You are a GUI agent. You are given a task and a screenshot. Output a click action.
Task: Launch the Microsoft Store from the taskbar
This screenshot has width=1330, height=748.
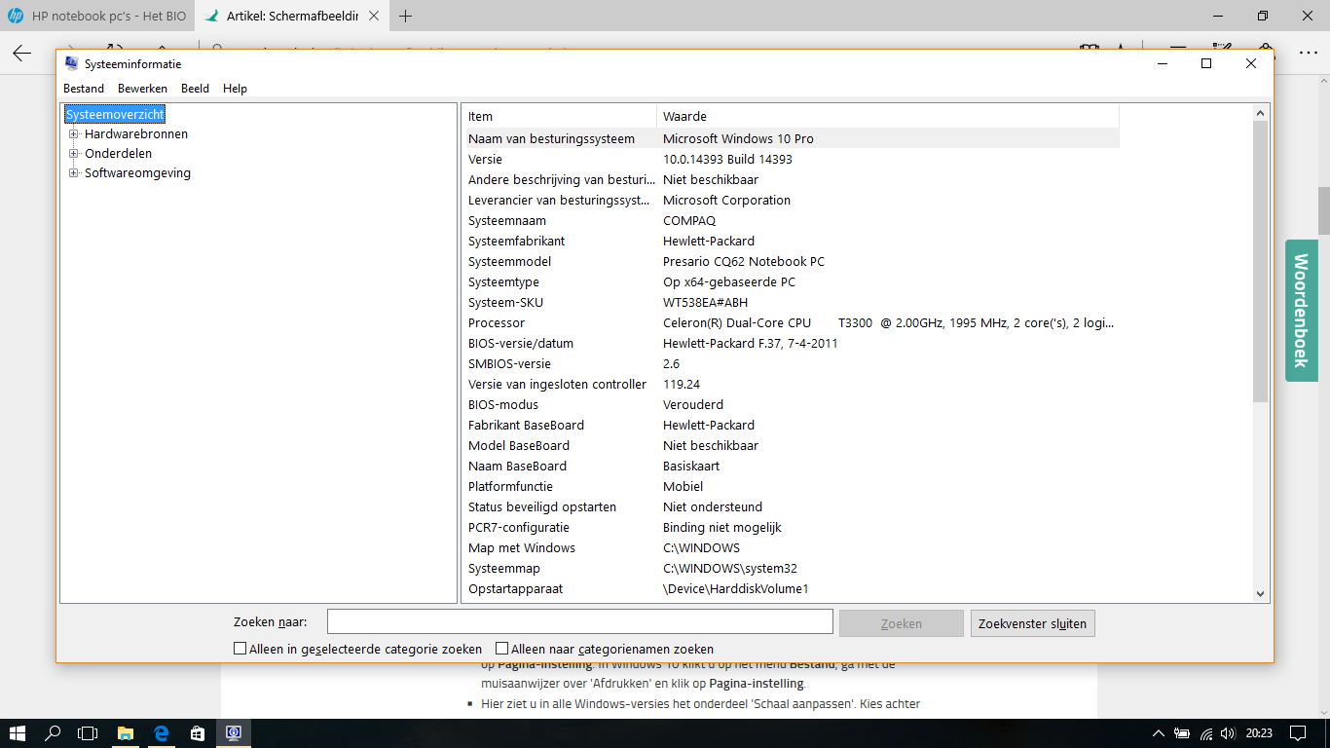pyautogui.click(x=197, y=735)
